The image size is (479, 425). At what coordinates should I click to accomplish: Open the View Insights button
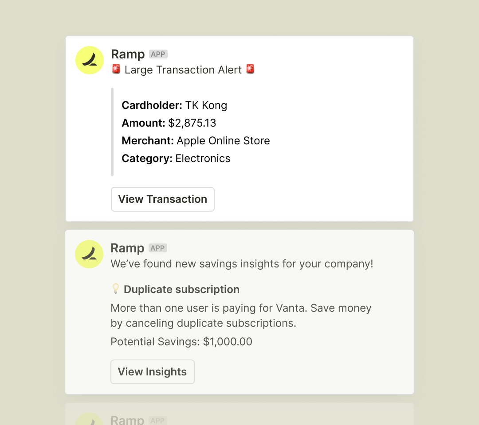(x=153, y=371)
